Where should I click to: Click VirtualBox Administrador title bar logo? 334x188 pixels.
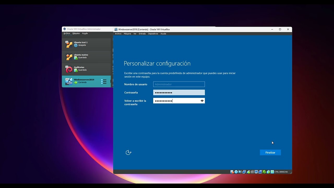pyautogui.click(x=64, y=29)
